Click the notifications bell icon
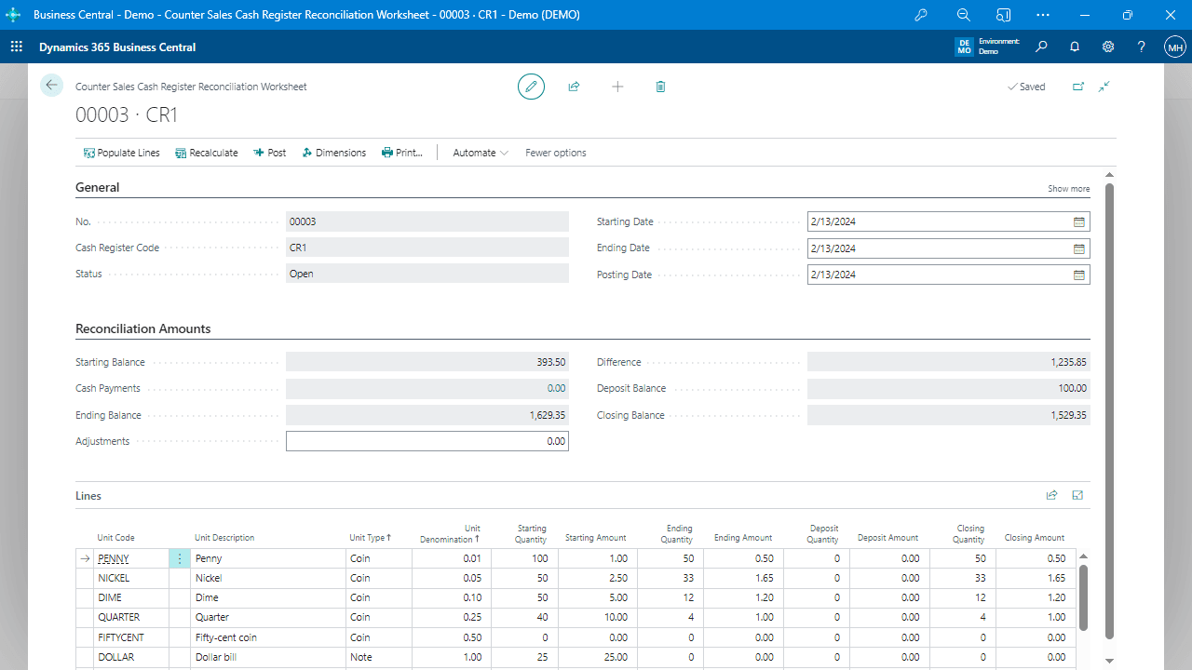 coord(1075,47)
